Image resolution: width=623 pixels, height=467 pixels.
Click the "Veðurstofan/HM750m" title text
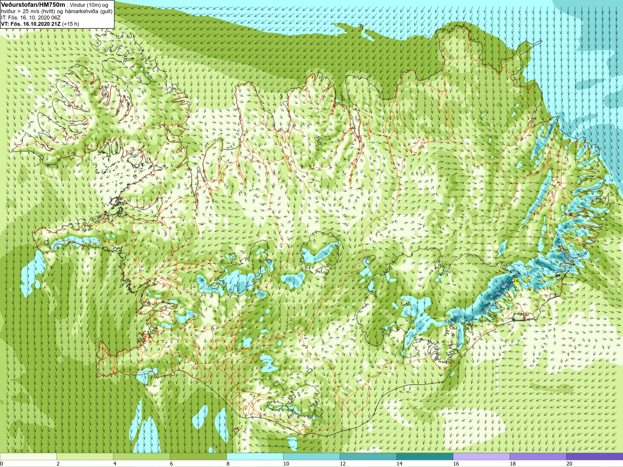pos(33,5)
